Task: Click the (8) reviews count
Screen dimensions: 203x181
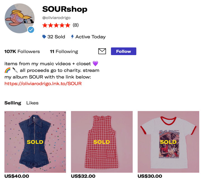Action: tap(76, 25)
